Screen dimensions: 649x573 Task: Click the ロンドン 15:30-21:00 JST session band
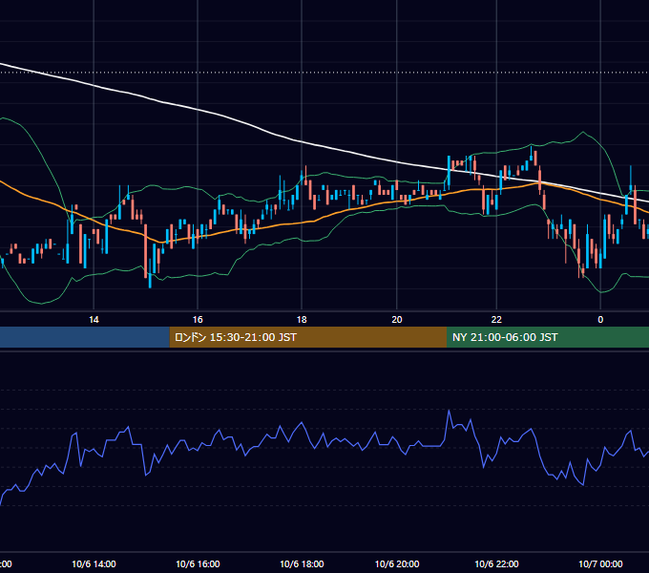tap(308, 337)
